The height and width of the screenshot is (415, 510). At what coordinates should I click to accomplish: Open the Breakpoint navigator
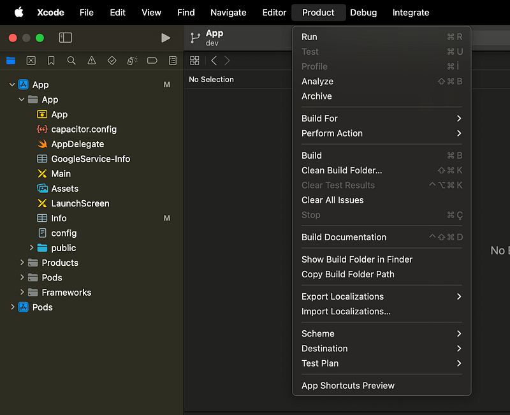(x=152, y=61)
